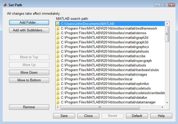
Task: Select the toolbox\matlab\plottools path
Action: coord(110,51)
